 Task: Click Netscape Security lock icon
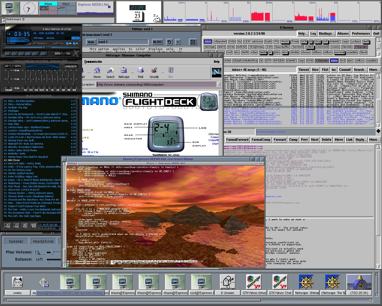click(154, 73)
